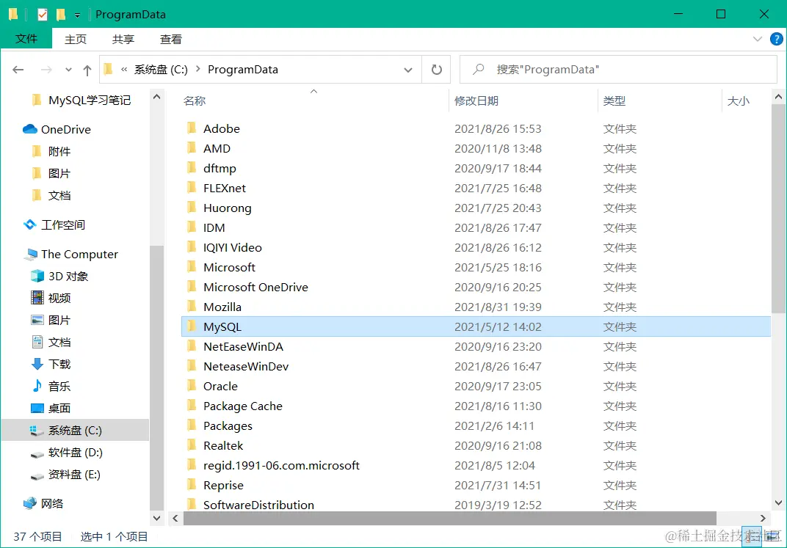The width and height of the screenshot is (787, 548).
Task: Go up one folder level
Action: point(87,70)
